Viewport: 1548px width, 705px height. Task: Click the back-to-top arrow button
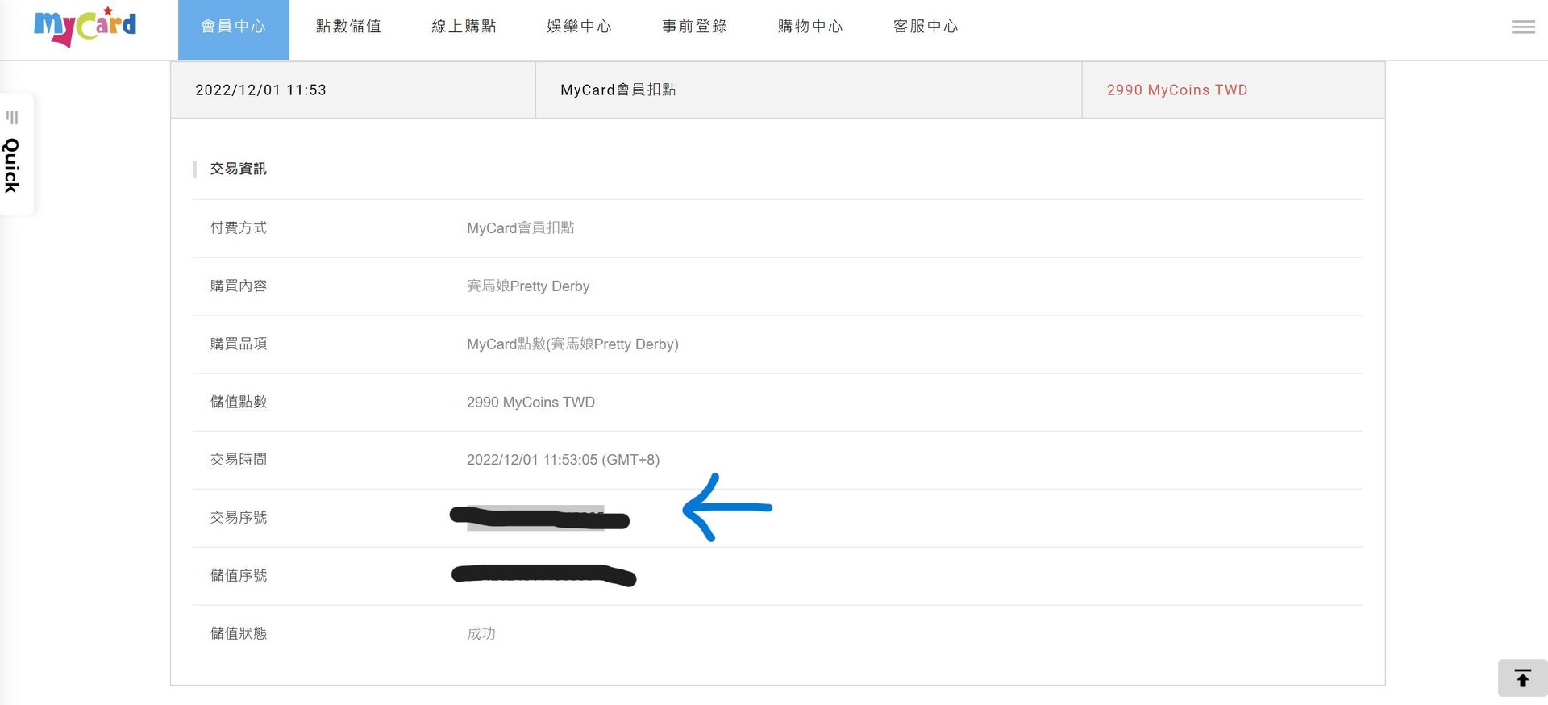1522,678
